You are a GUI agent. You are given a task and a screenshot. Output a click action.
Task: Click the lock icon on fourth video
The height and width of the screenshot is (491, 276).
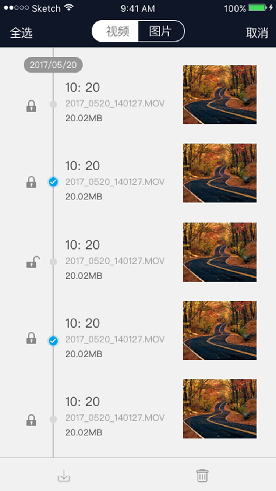tap(32, 338)
